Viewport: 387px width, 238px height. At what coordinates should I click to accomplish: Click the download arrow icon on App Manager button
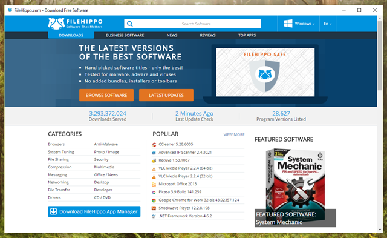click(54, 211)
